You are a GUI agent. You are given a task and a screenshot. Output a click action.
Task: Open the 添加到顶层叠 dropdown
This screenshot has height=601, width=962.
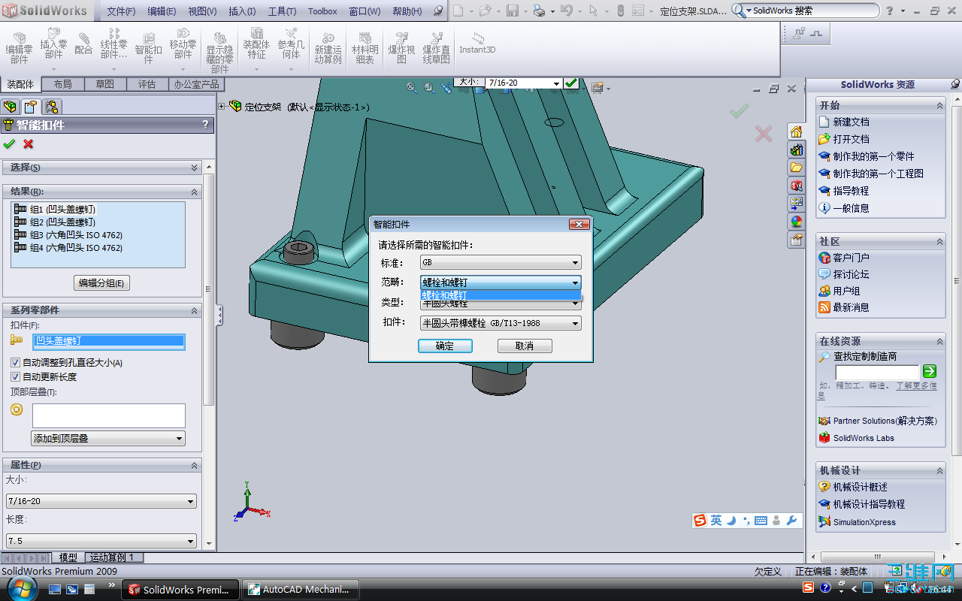tap(108, 438)
